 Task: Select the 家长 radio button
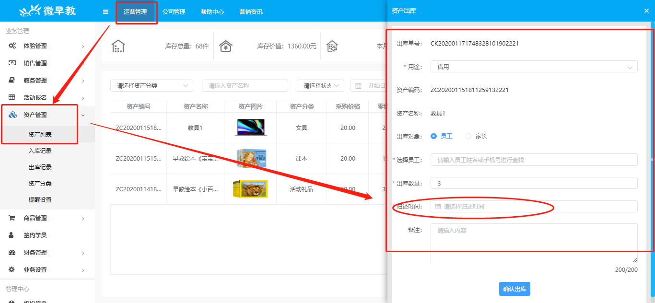pyautogui.click(x=468, y=136)
